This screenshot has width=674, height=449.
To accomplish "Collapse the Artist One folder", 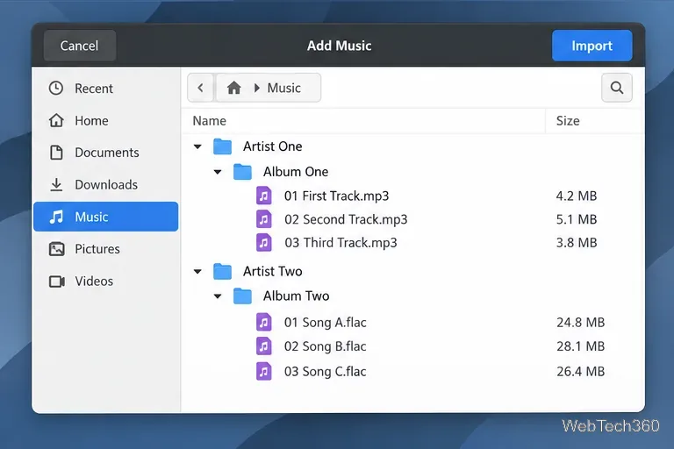I will click(x=197, y=146).
